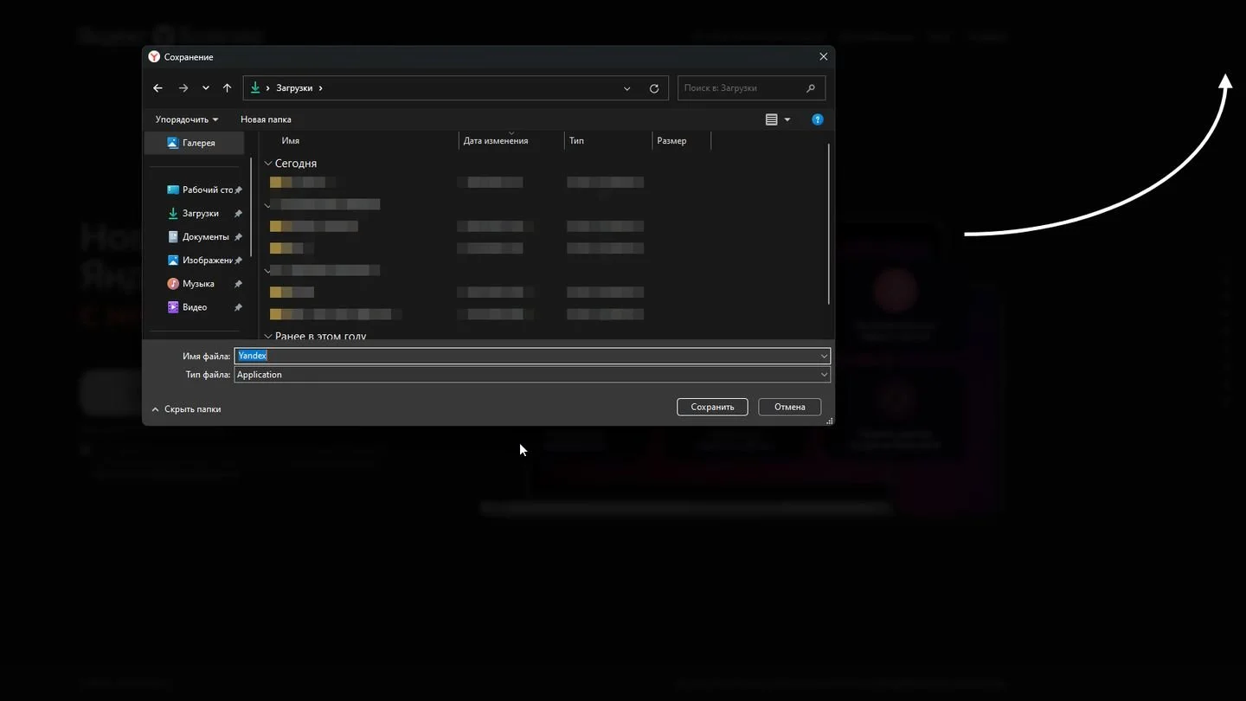Viewport: 1246px width, 701px height.
Task: Go forward using the right arrow
Action: pyautogui.click(x=183, y=88)
